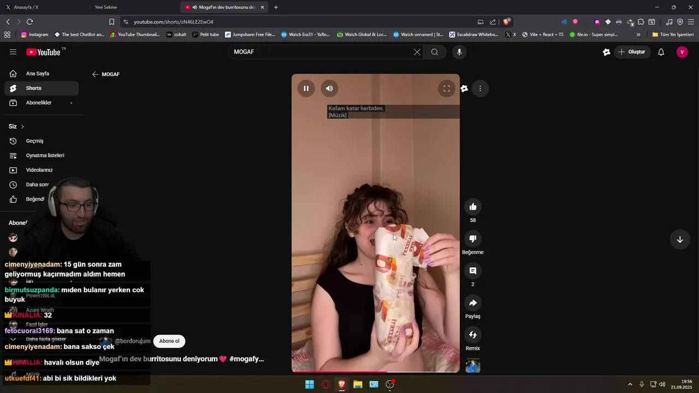The height and width of the screenshot is (393, 699).
Task: Open the taskbar volume control
Action: click(662, 384)
